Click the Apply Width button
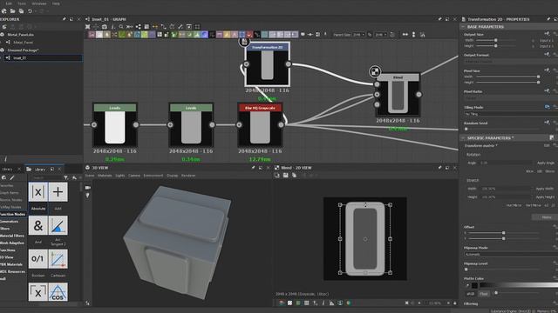Screen dimensions: 558x313 [x=545, y=189]
